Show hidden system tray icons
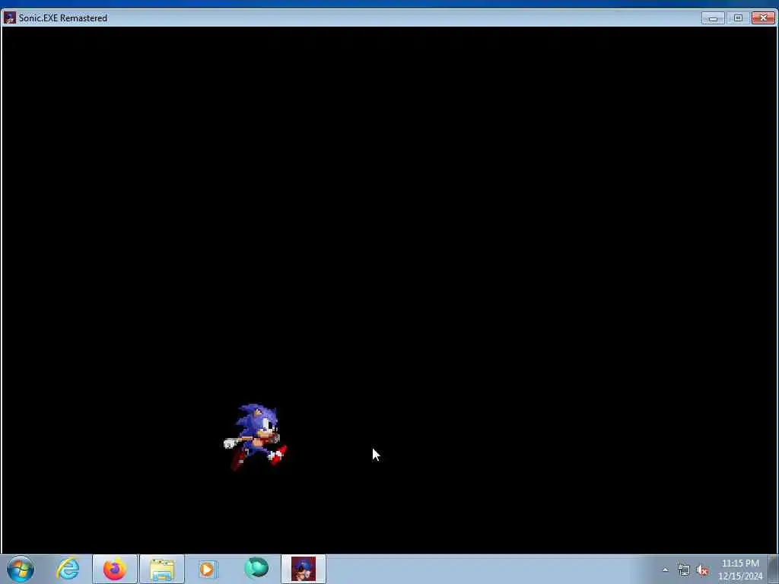The width and height of the screenshot is (779, 584). (665, 570)
